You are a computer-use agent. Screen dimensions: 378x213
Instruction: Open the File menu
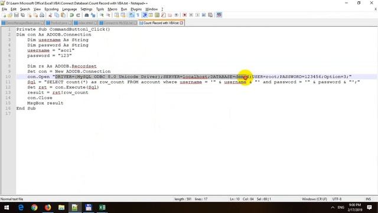coord(4,9)
